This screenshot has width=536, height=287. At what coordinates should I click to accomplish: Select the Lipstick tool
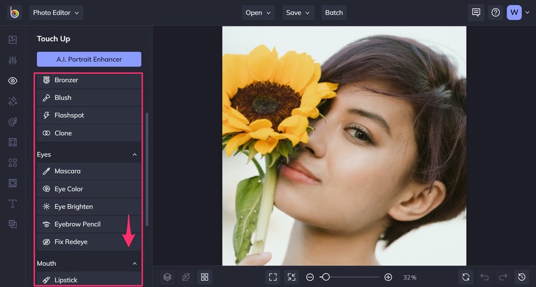pyautogui.click(x=89, y=279)
